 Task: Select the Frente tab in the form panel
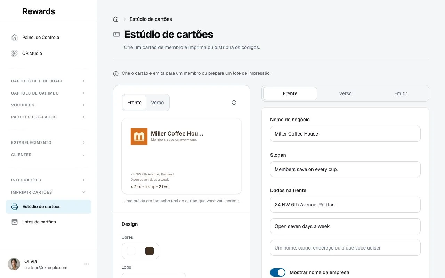290,93
